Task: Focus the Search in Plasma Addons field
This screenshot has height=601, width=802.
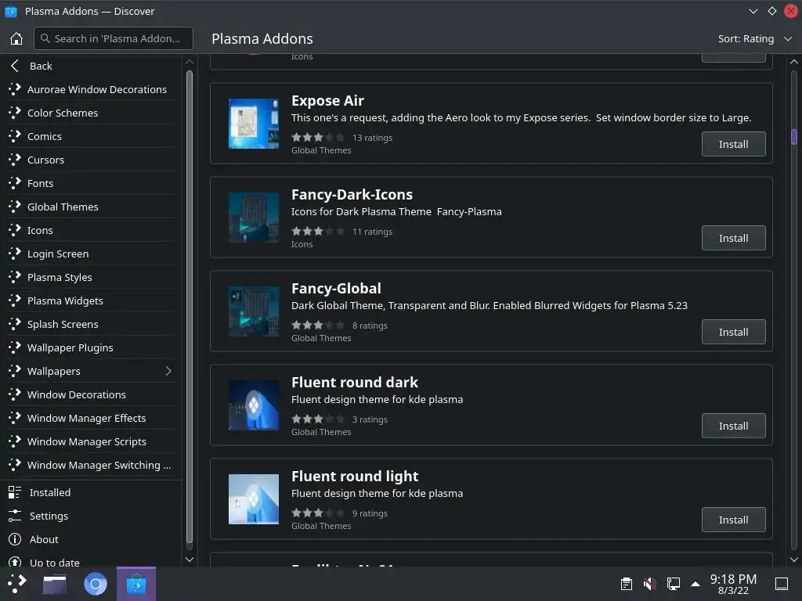Action: (x=114, y=38)
